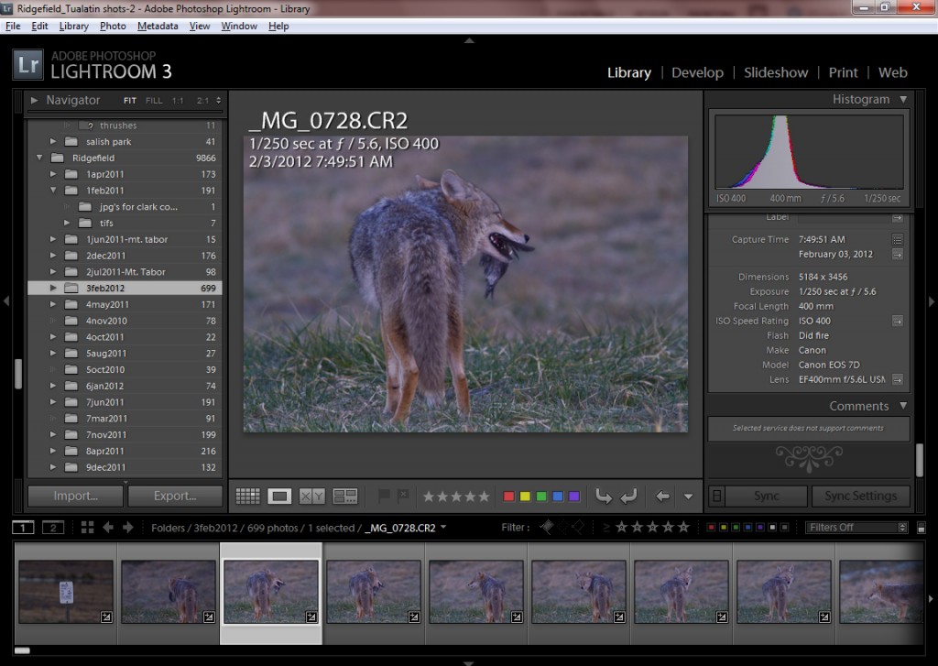Expand the 4may2011 folder
The image size is (938, 666).
click(53, 302)
